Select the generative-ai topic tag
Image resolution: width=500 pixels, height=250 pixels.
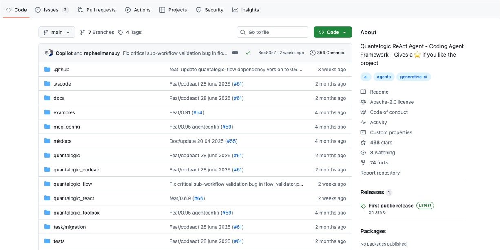point(413,77)
